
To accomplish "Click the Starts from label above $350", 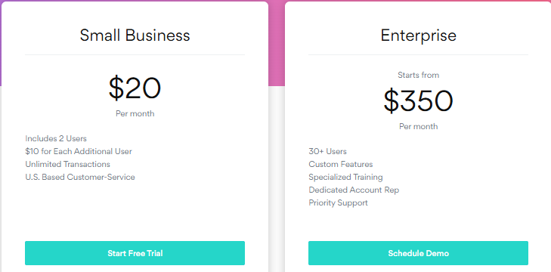I will pos(418,75).
